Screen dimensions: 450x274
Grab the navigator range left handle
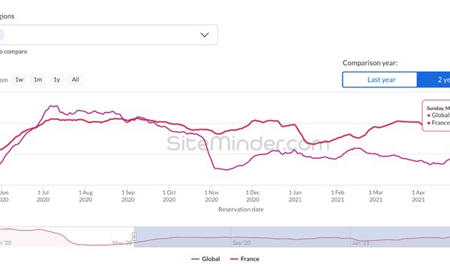click(134, 237)
